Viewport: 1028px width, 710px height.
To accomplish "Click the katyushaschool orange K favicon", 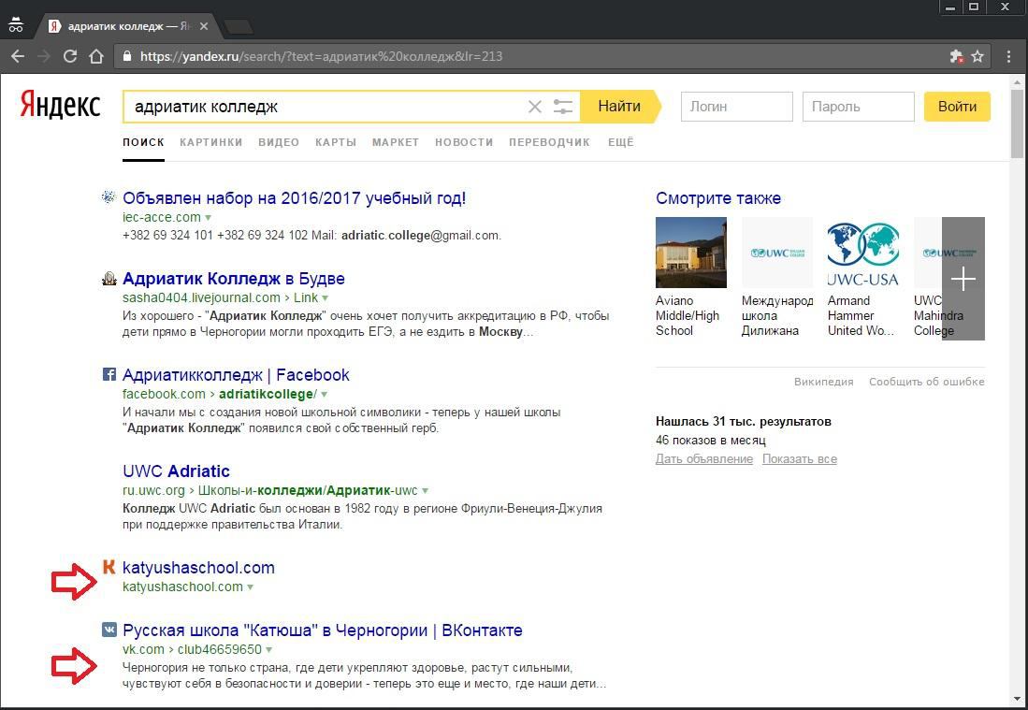I will [x=109, y=567].
